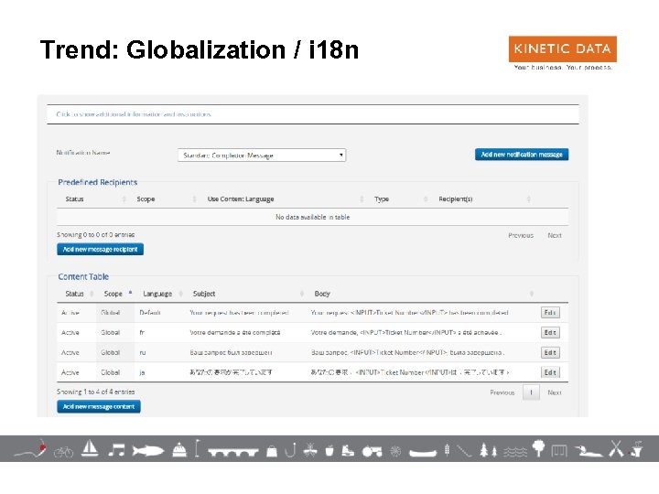The image size is (659, 494).
Task: Click the sailboat icon in the bottom strip
Action: coord(91,448)
